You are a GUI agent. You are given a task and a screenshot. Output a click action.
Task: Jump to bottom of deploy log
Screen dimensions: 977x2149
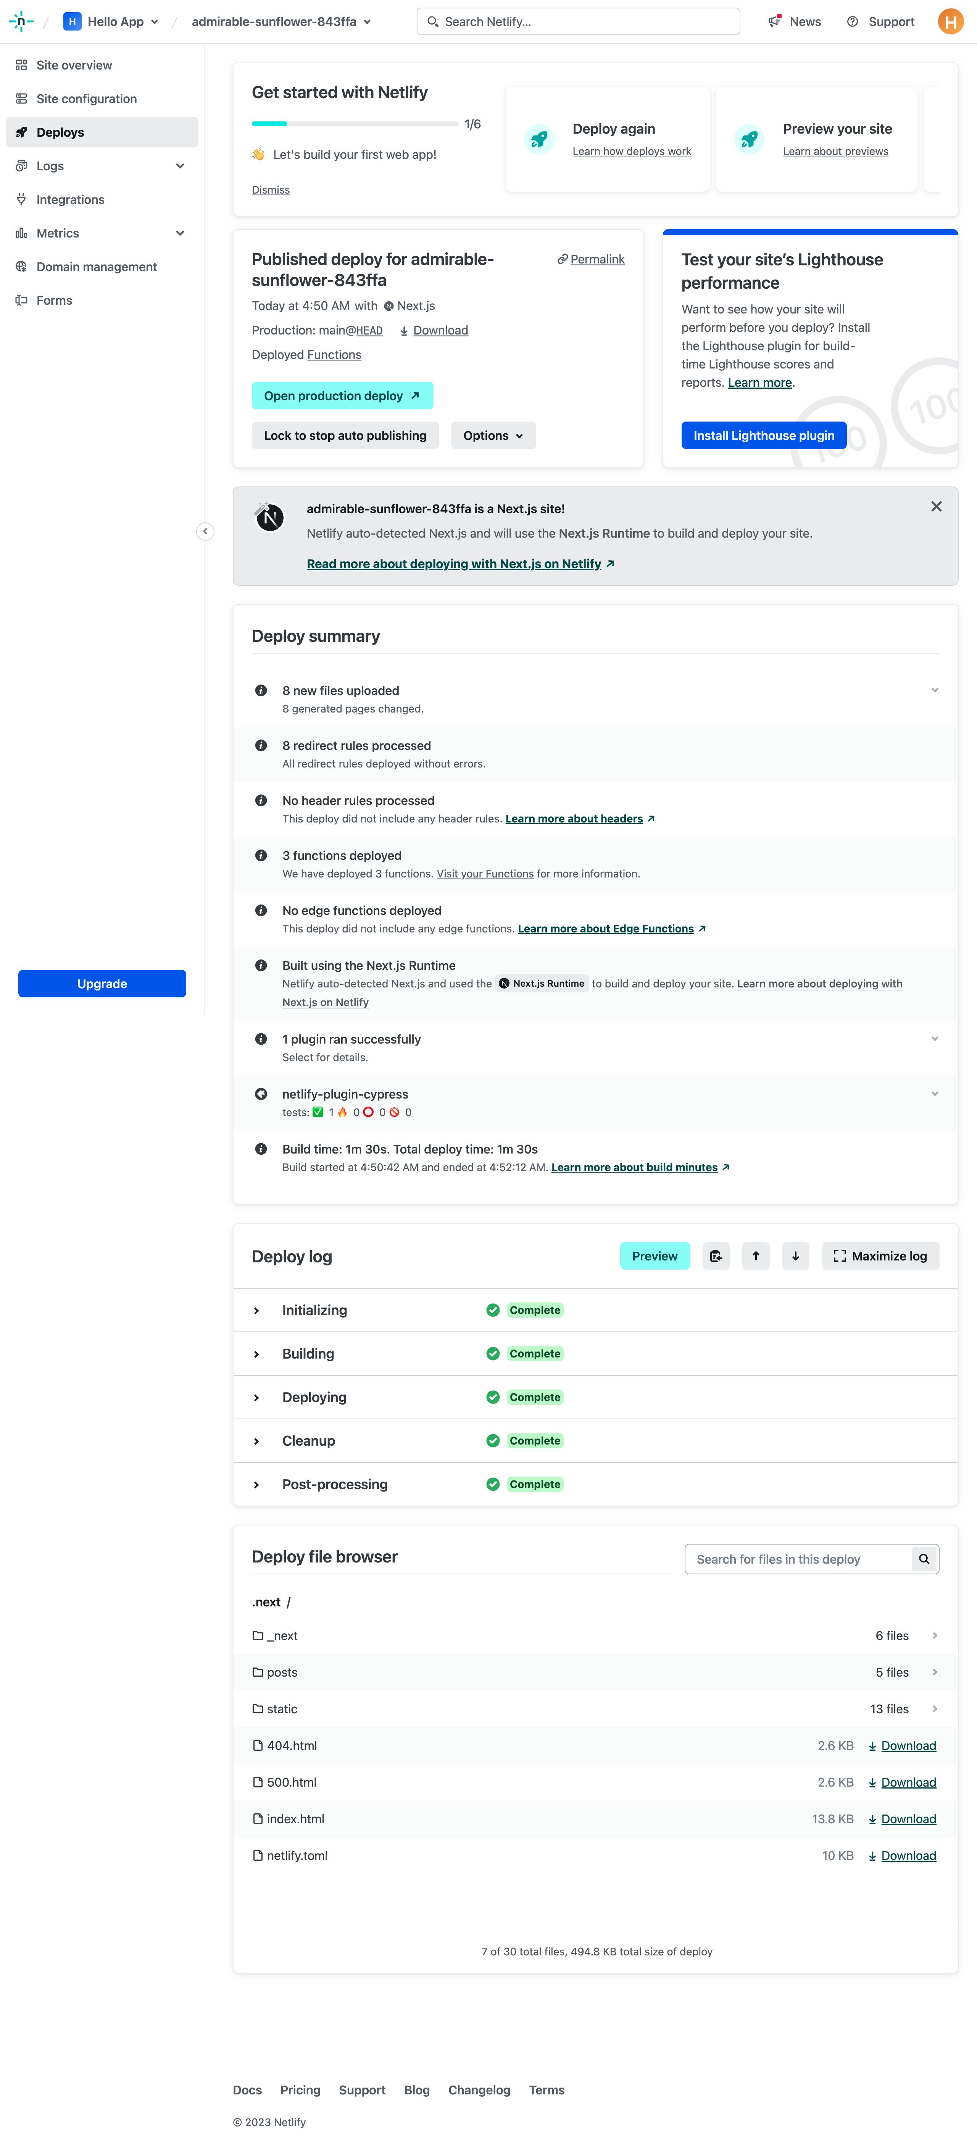click(795, 1256)
